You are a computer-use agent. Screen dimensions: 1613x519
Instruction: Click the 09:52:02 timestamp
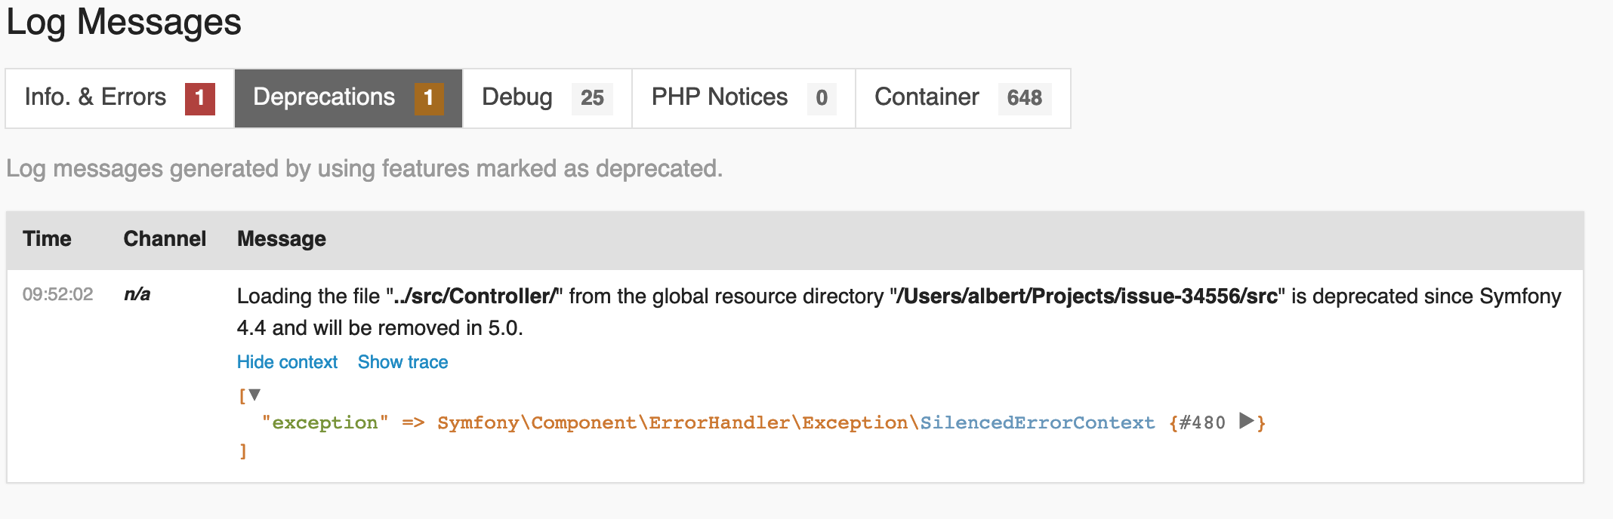pyautogui.click(x=58, y=295)
